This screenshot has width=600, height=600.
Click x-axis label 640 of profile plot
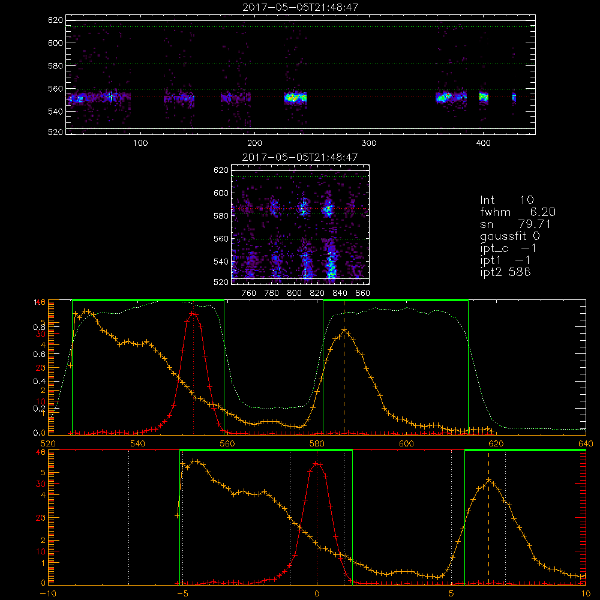[586, 444]
